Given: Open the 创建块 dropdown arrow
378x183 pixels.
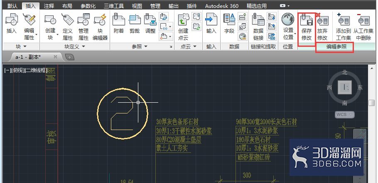Looking at the screenshot, I should [57, 35].
